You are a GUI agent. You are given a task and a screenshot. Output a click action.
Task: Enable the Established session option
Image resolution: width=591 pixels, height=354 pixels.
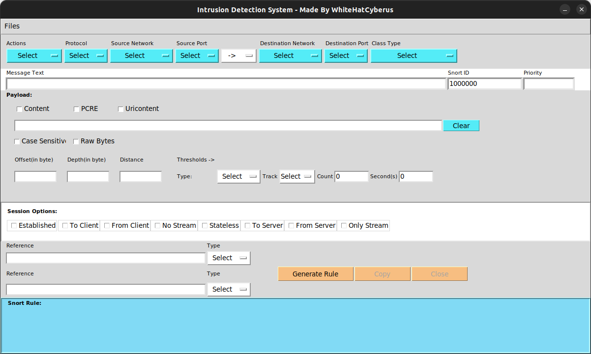[14, 225]
